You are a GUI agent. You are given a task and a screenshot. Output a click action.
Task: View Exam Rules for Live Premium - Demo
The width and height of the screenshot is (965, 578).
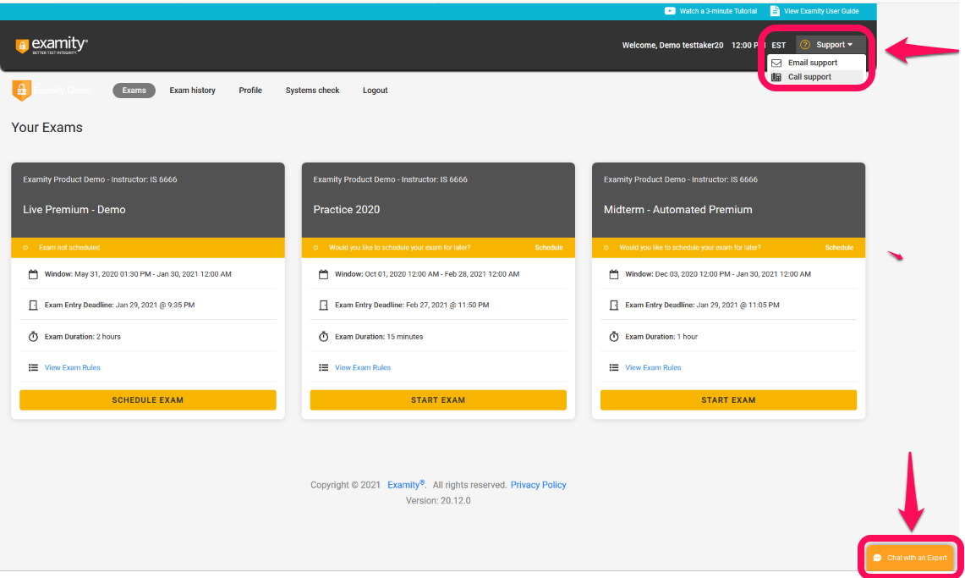(x=72, y=367)
